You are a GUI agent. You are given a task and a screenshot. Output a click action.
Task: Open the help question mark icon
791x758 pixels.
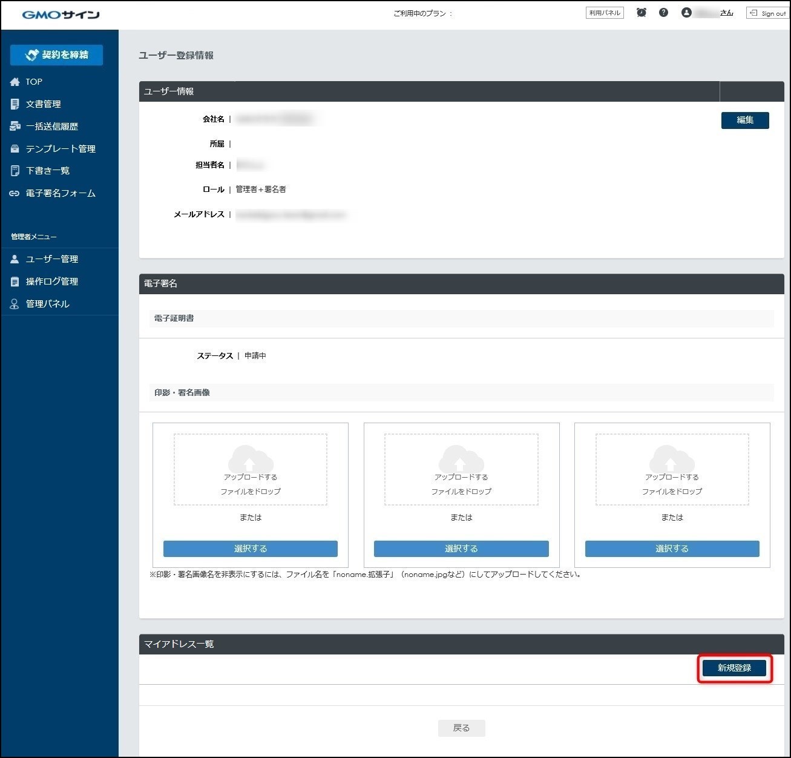coord(663,12)
